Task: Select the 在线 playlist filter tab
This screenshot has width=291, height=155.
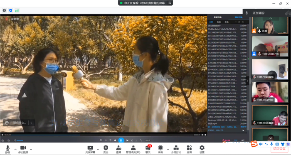Action: click(219, 22)
